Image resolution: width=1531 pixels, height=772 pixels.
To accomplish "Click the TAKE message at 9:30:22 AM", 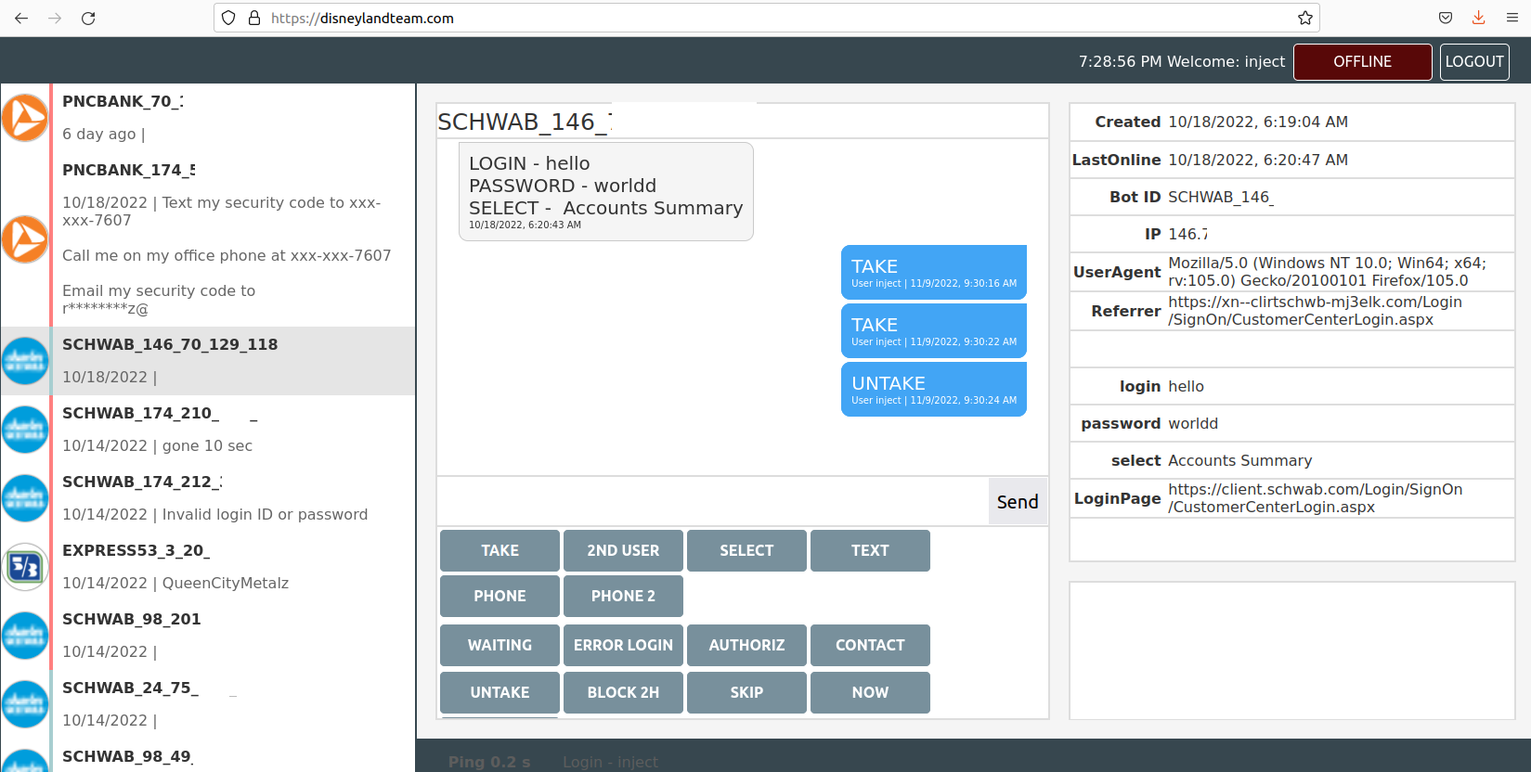I will pos(934,331).
